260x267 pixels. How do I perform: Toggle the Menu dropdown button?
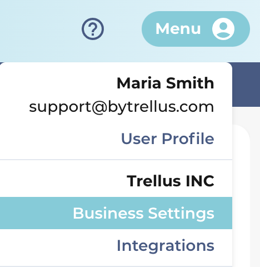[x=196, y=29]
